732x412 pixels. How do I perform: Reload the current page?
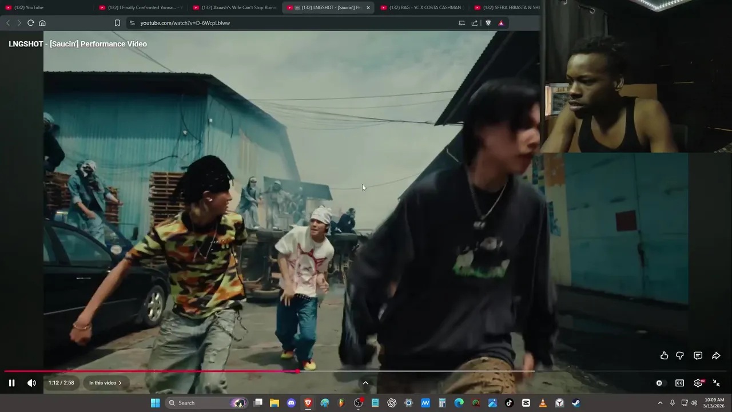(x=30, y=23)
